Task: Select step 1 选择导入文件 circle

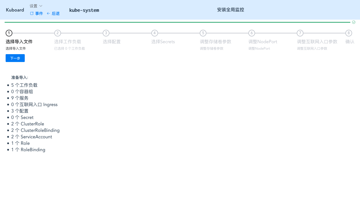Action: [9, 33]
